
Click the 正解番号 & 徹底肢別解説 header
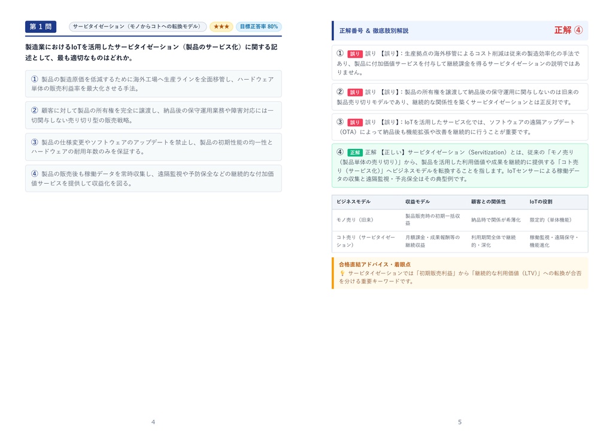click(x=374, y=31)
